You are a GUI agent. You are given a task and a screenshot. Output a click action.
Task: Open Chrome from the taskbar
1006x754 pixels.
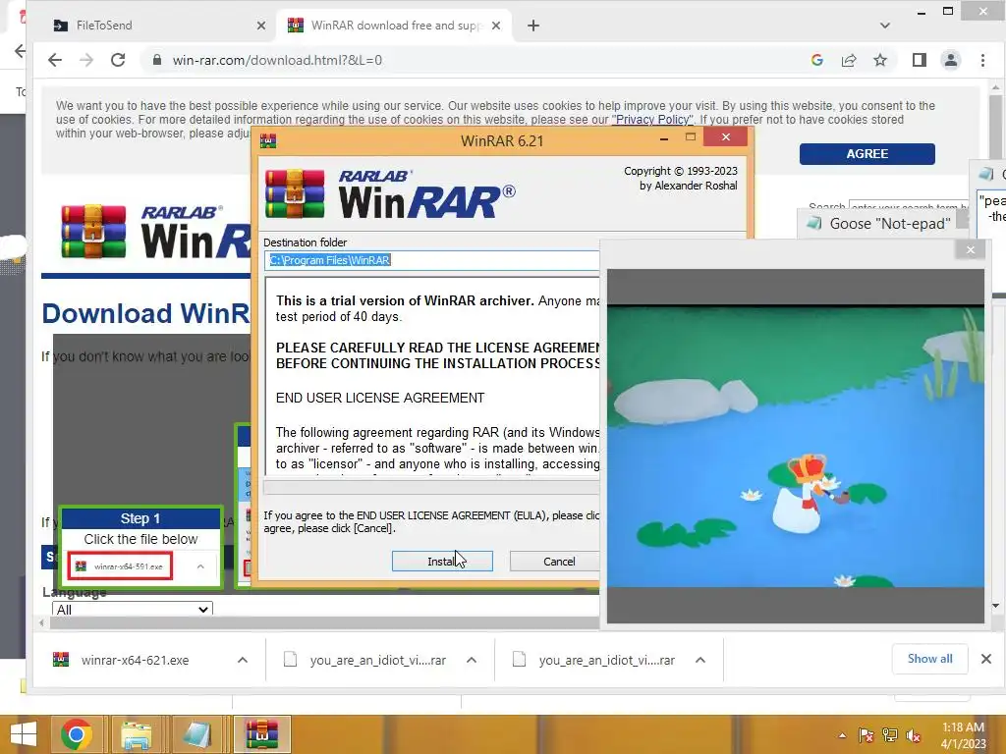(77, 734)
